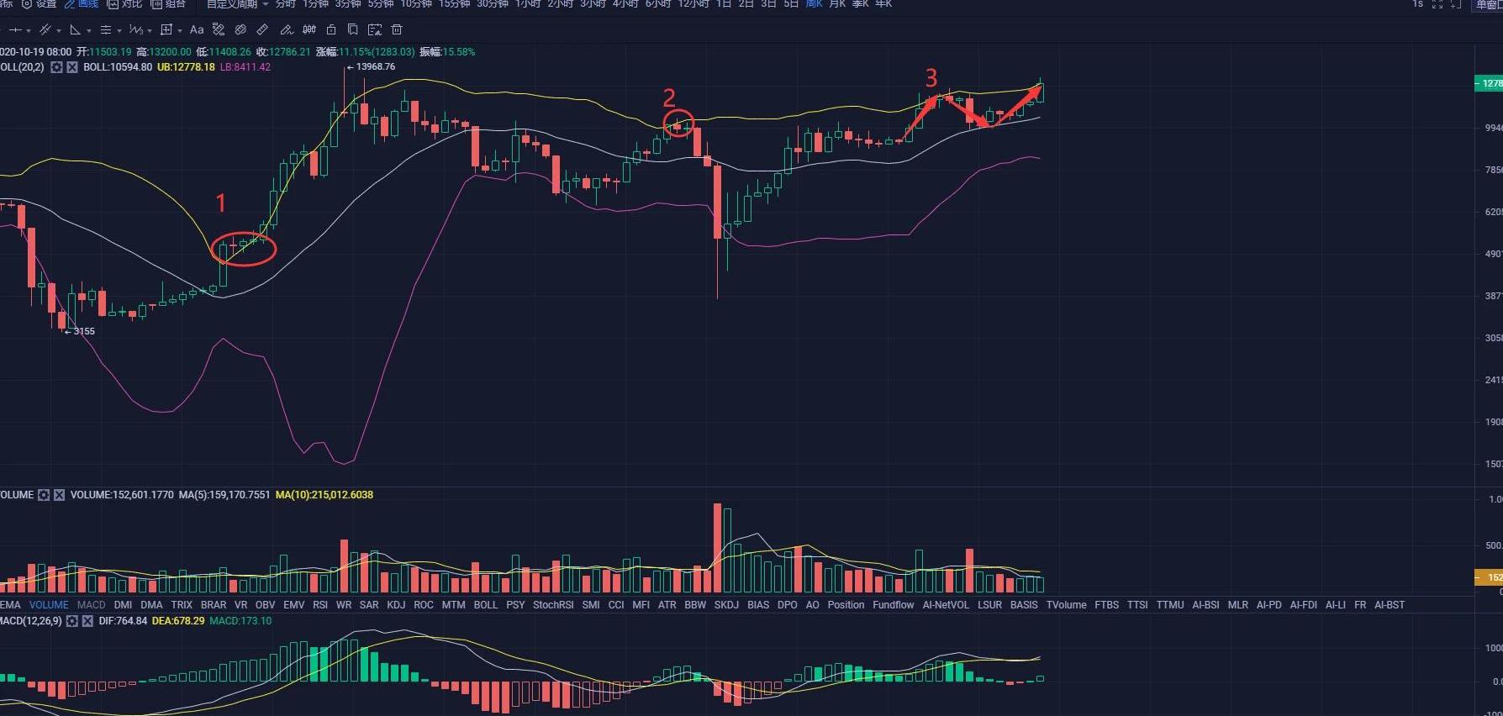Select the parallel channel line tool
This screenshot has height=716, width=1503.
pos(45,29)
